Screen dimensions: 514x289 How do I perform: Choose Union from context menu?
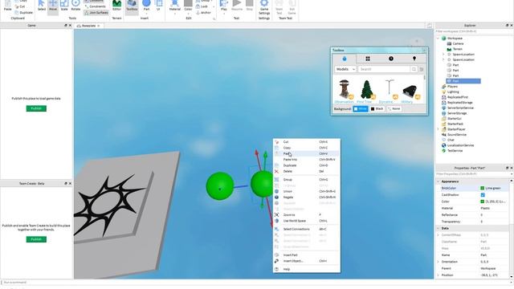[307, 191]
